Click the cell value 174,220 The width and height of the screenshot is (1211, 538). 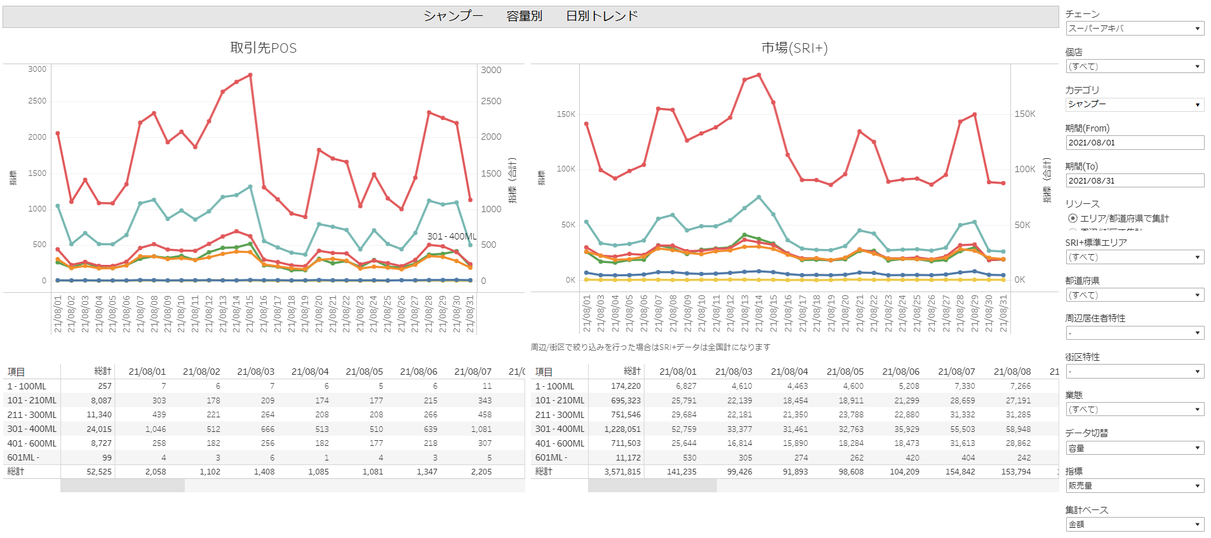click(x=626, y=386)
